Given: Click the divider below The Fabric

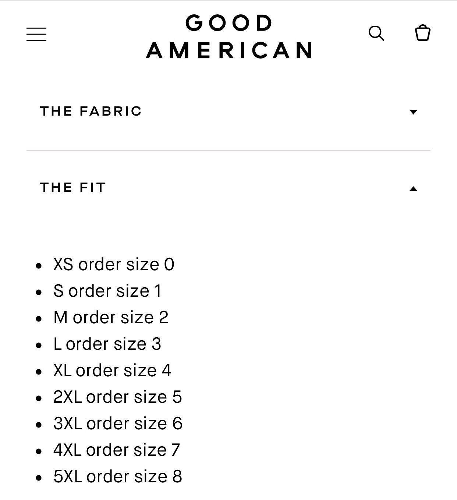Looking at the screenshot, I should (x=229, y=150).
